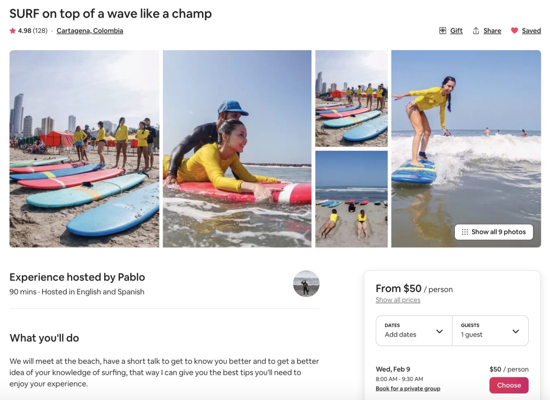This screenshot has width=550, height=400.
Task: Expand the Dates dropdown
Action: click(413, 331)
